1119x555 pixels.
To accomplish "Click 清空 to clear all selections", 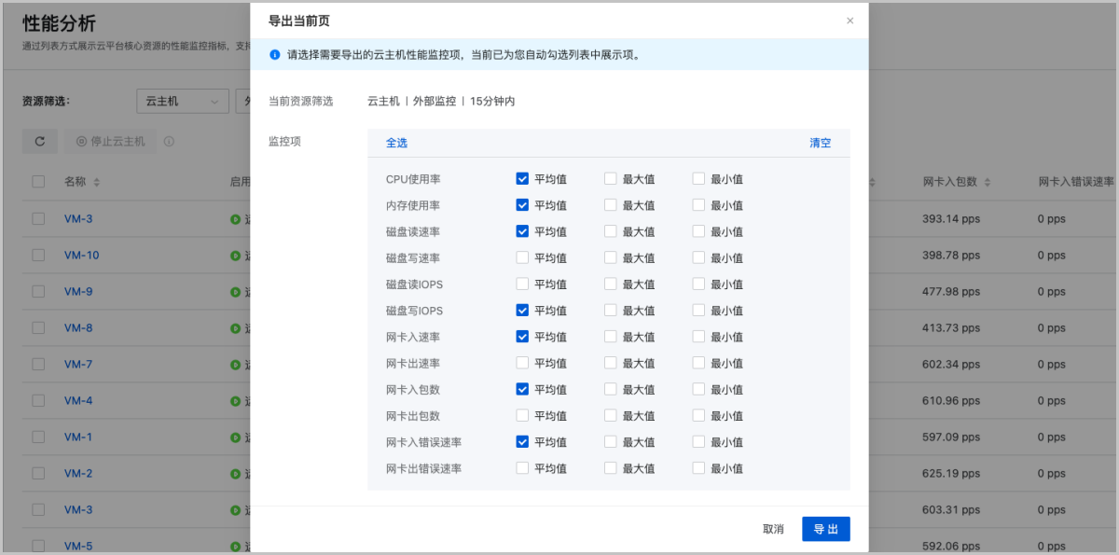I will point(820,143).
